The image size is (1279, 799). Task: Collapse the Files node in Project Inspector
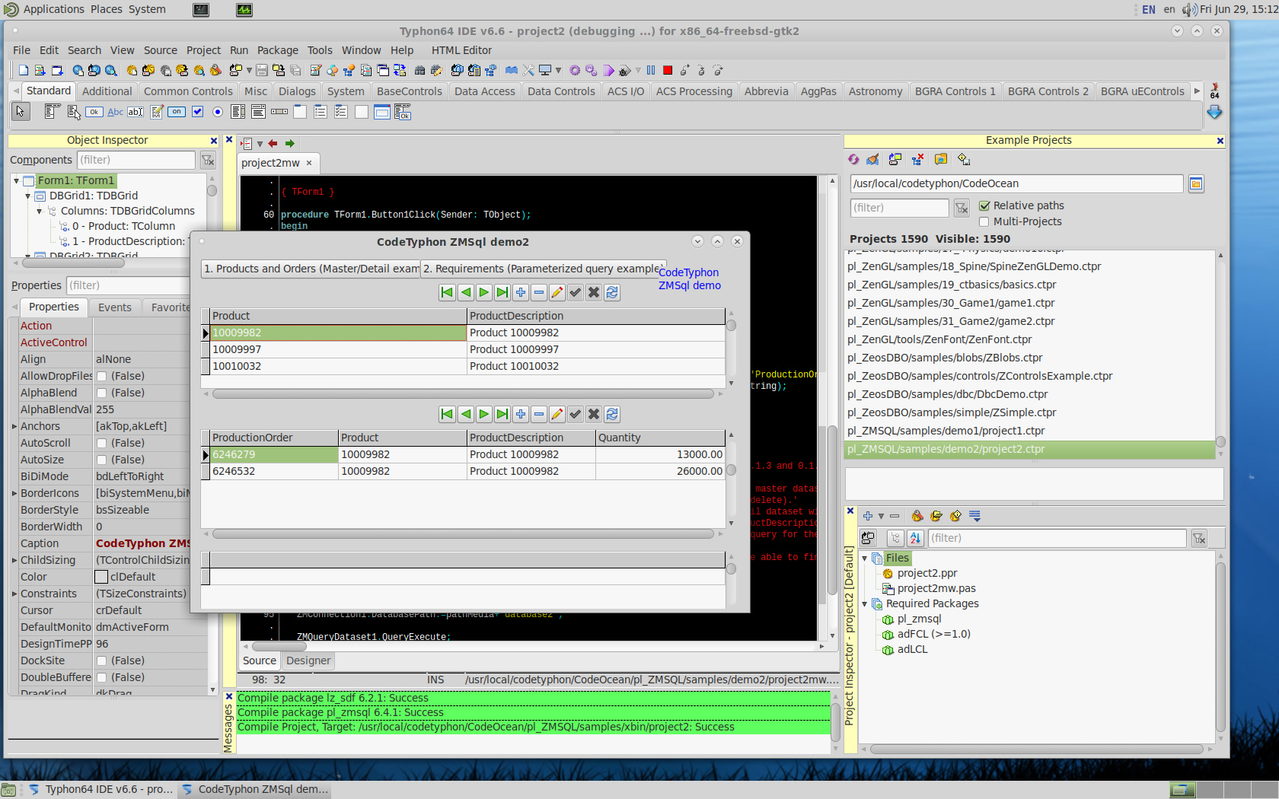pos(865,558)
